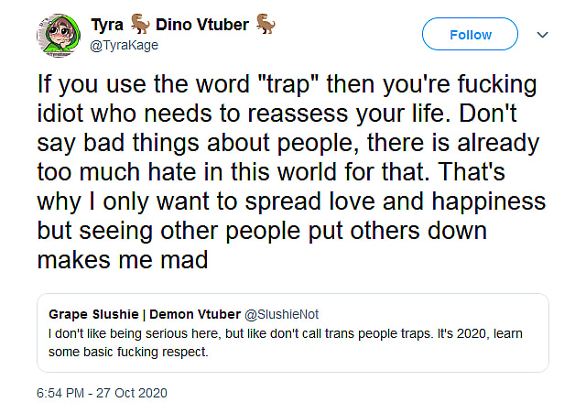Open the quoted Grape Slushie tweet card
This screenshot has width=586, height=413.
point(292,332)
